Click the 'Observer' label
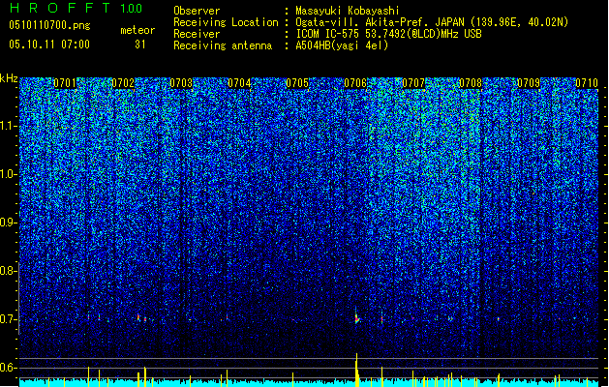This screenshot has height=387, width=609. [197, 11]
